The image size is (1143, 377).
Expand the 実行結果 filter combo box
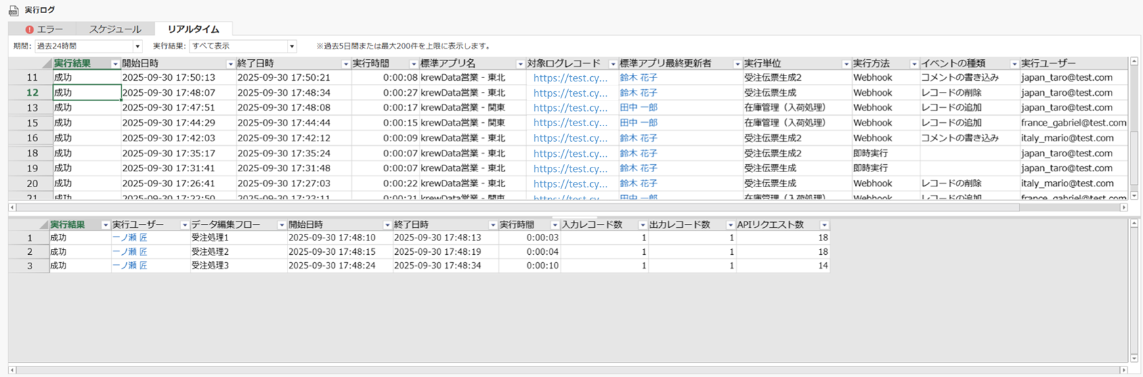[291, 47]
